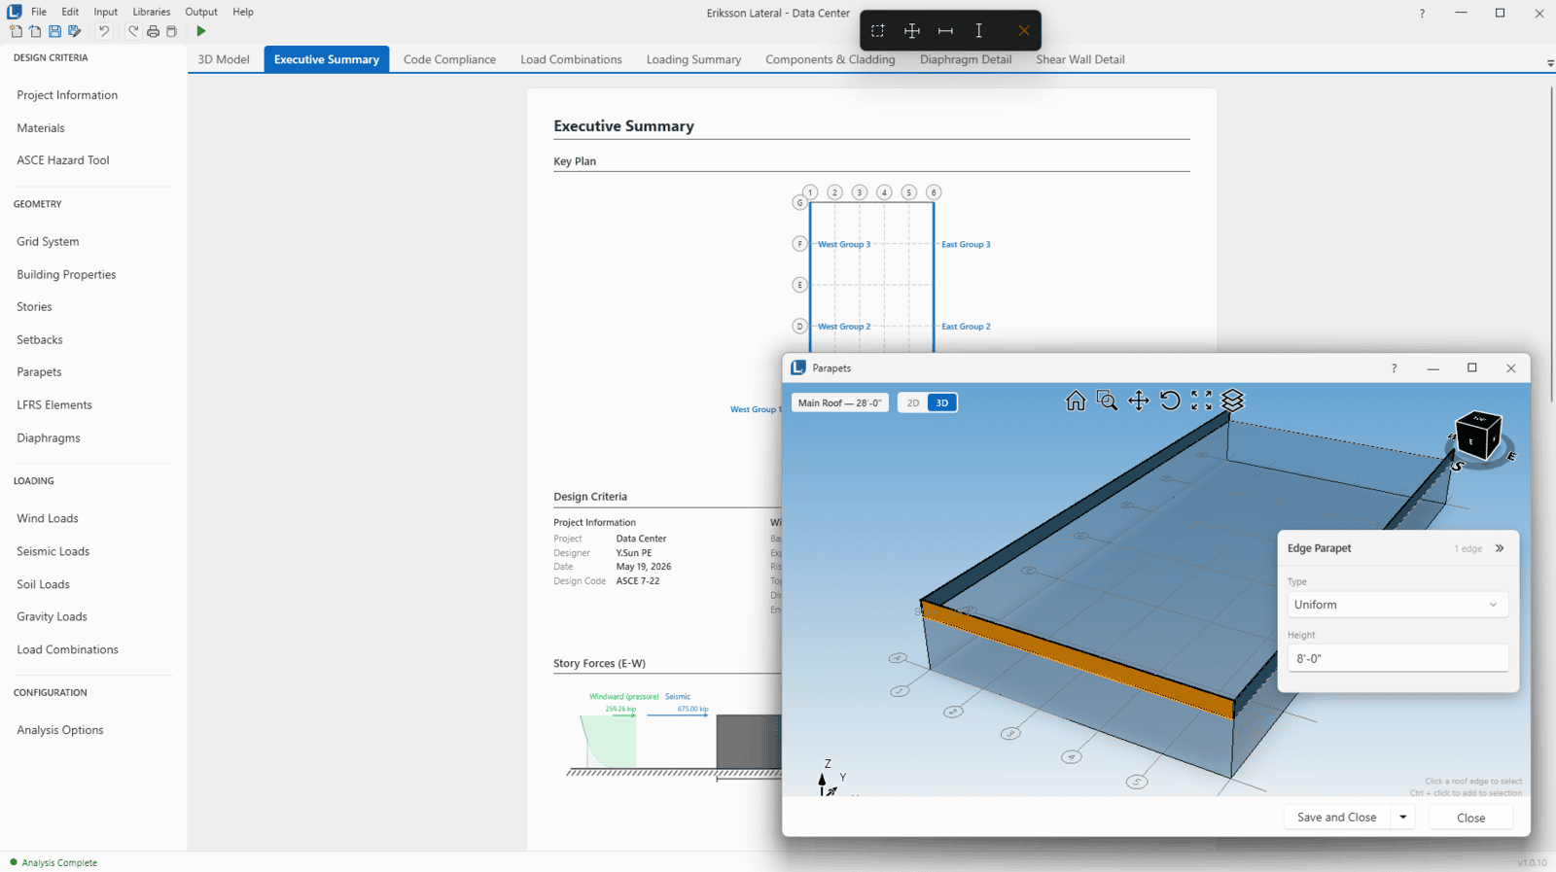
Task: Click the Print preview icon beside the printer
Action: click(172, 31)
